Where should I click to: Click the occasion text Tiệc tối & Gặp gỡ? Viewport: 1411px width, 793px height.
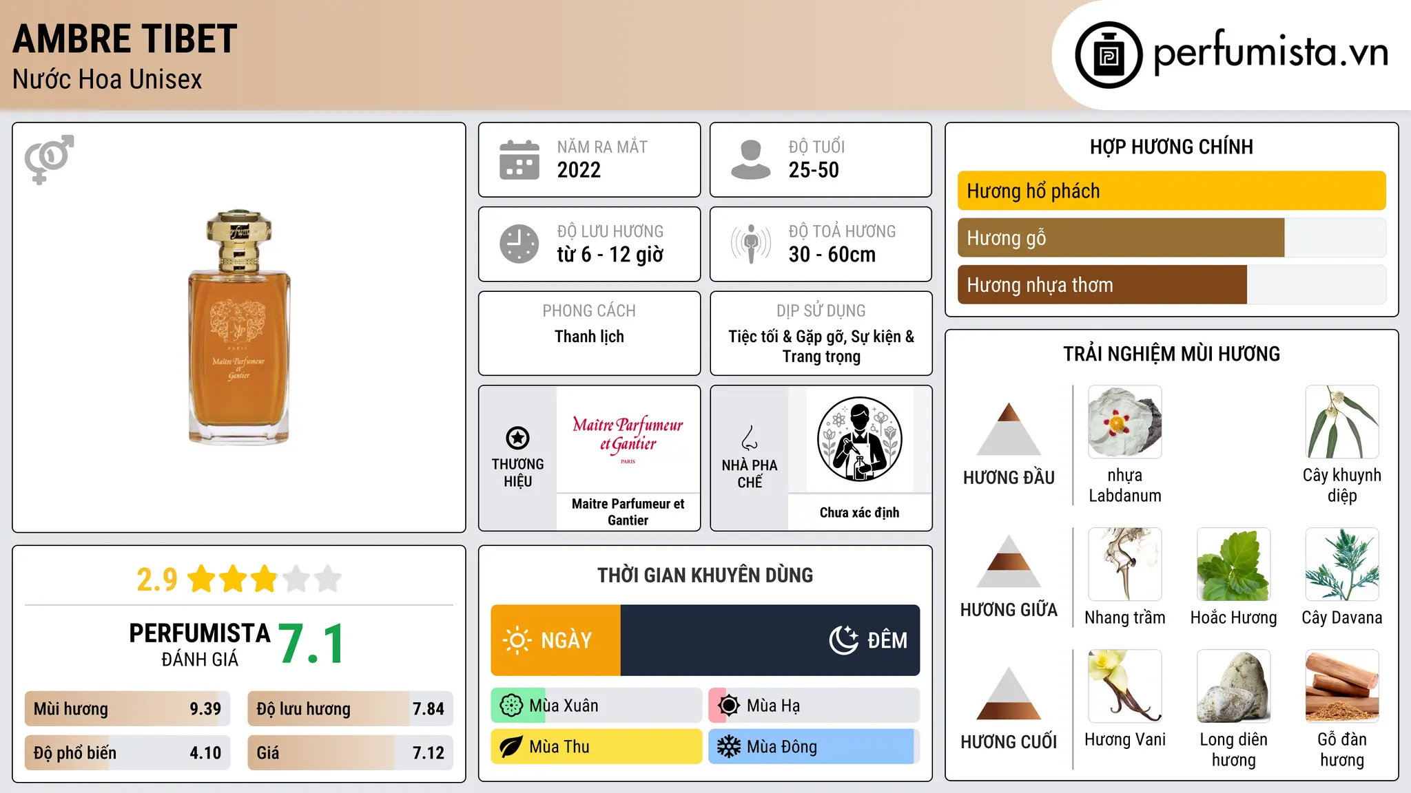(787, 337)
